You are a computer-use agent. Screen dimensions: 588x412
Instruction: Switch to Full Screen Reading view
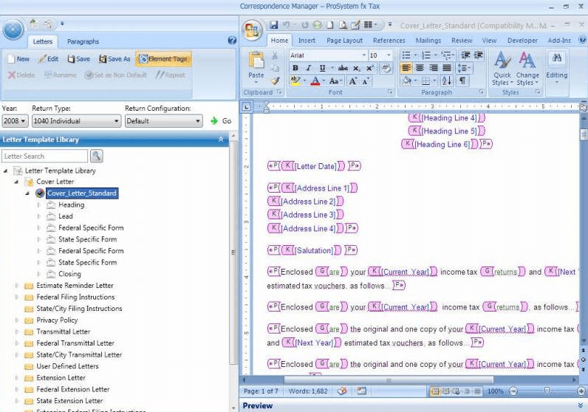pos(446,391)
